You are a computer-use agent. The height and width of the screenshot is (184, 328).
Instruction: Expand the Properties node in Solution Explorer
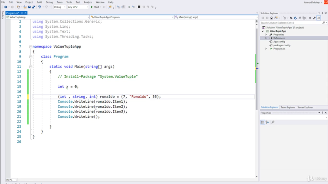[x=266, y=35]
